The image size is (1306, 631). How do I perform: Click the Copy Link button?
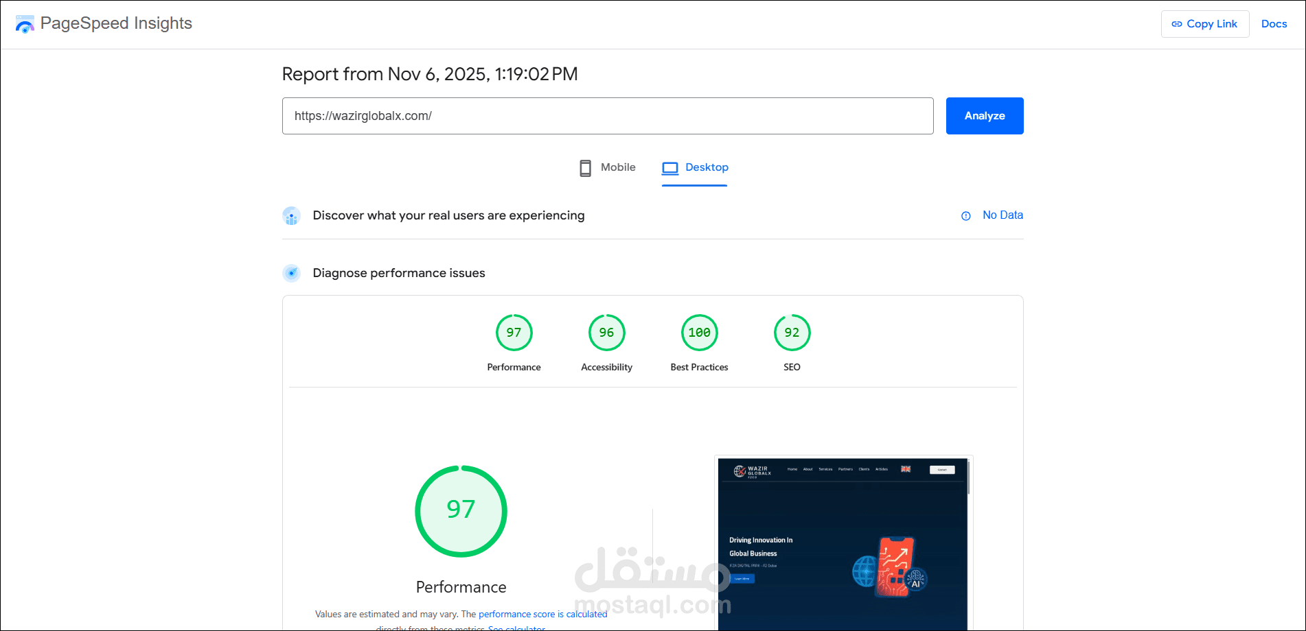coord(1205,23)
